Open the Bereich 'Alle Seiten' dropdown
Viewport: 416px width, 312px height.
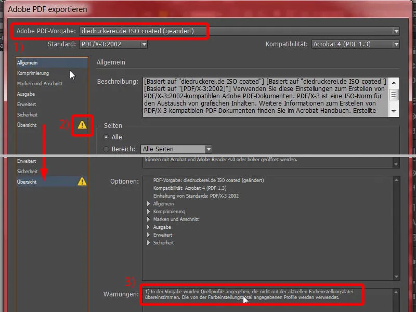point(176,149)
